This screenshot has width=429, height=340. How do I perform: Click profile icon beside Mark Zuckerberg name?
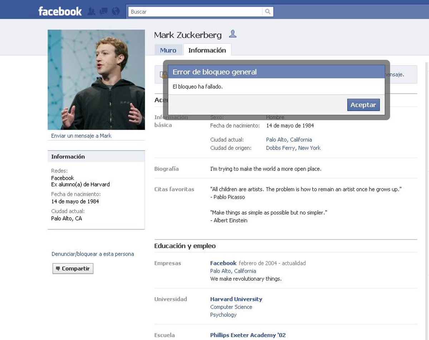click(x=233, y=34)
